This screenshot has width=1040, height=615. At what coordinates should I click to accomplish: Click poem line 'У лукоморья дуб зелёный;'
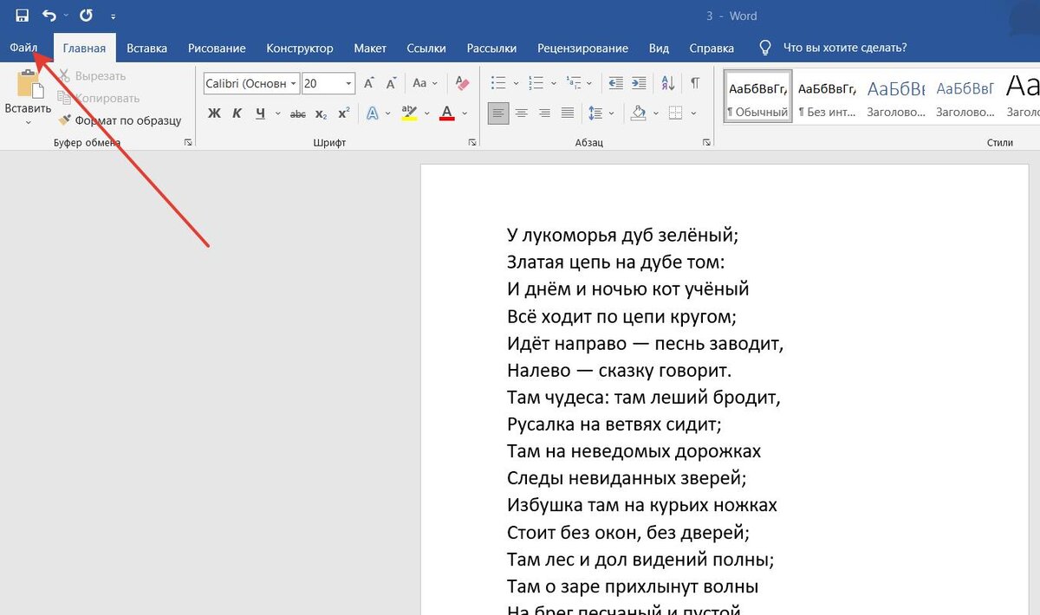click(623, 235)
